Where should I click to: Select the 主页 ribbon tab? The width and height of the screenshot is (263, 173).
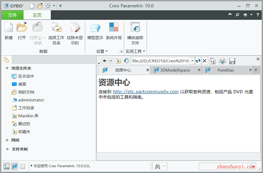tap(37, 15)
